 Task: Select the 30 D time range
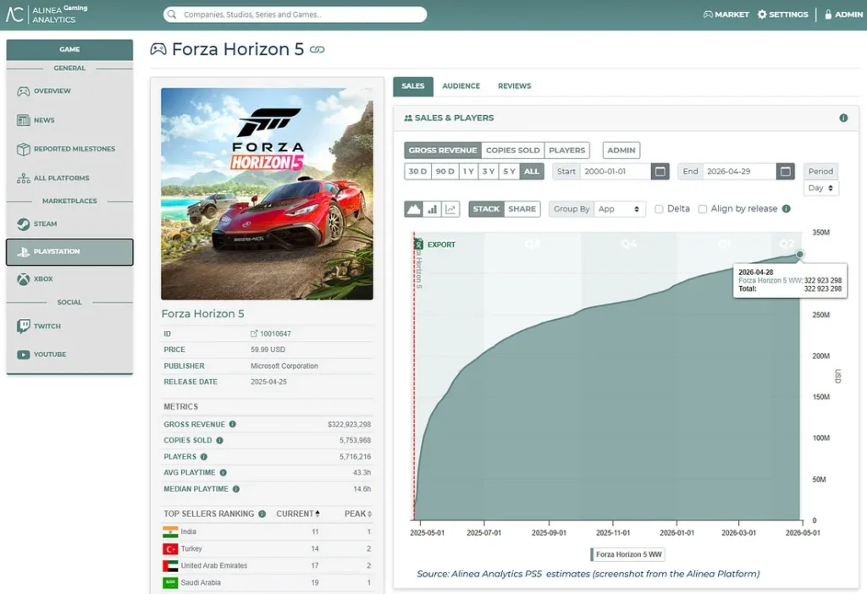[417, 171]
